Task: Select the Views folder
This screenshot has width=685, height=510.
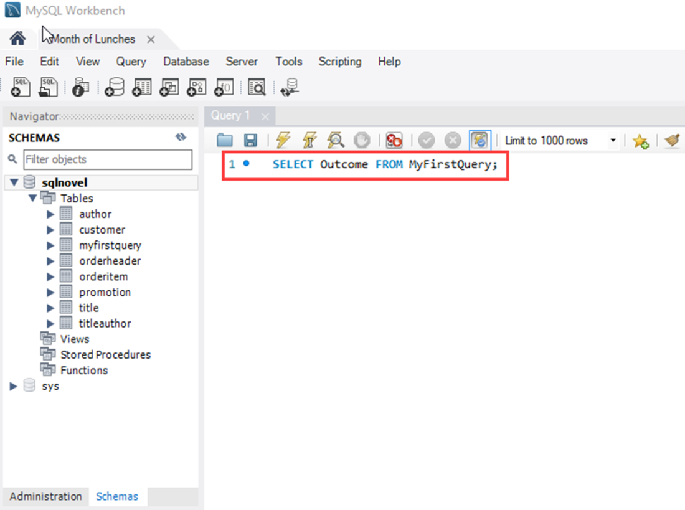Action: click(x=75, y=339)
